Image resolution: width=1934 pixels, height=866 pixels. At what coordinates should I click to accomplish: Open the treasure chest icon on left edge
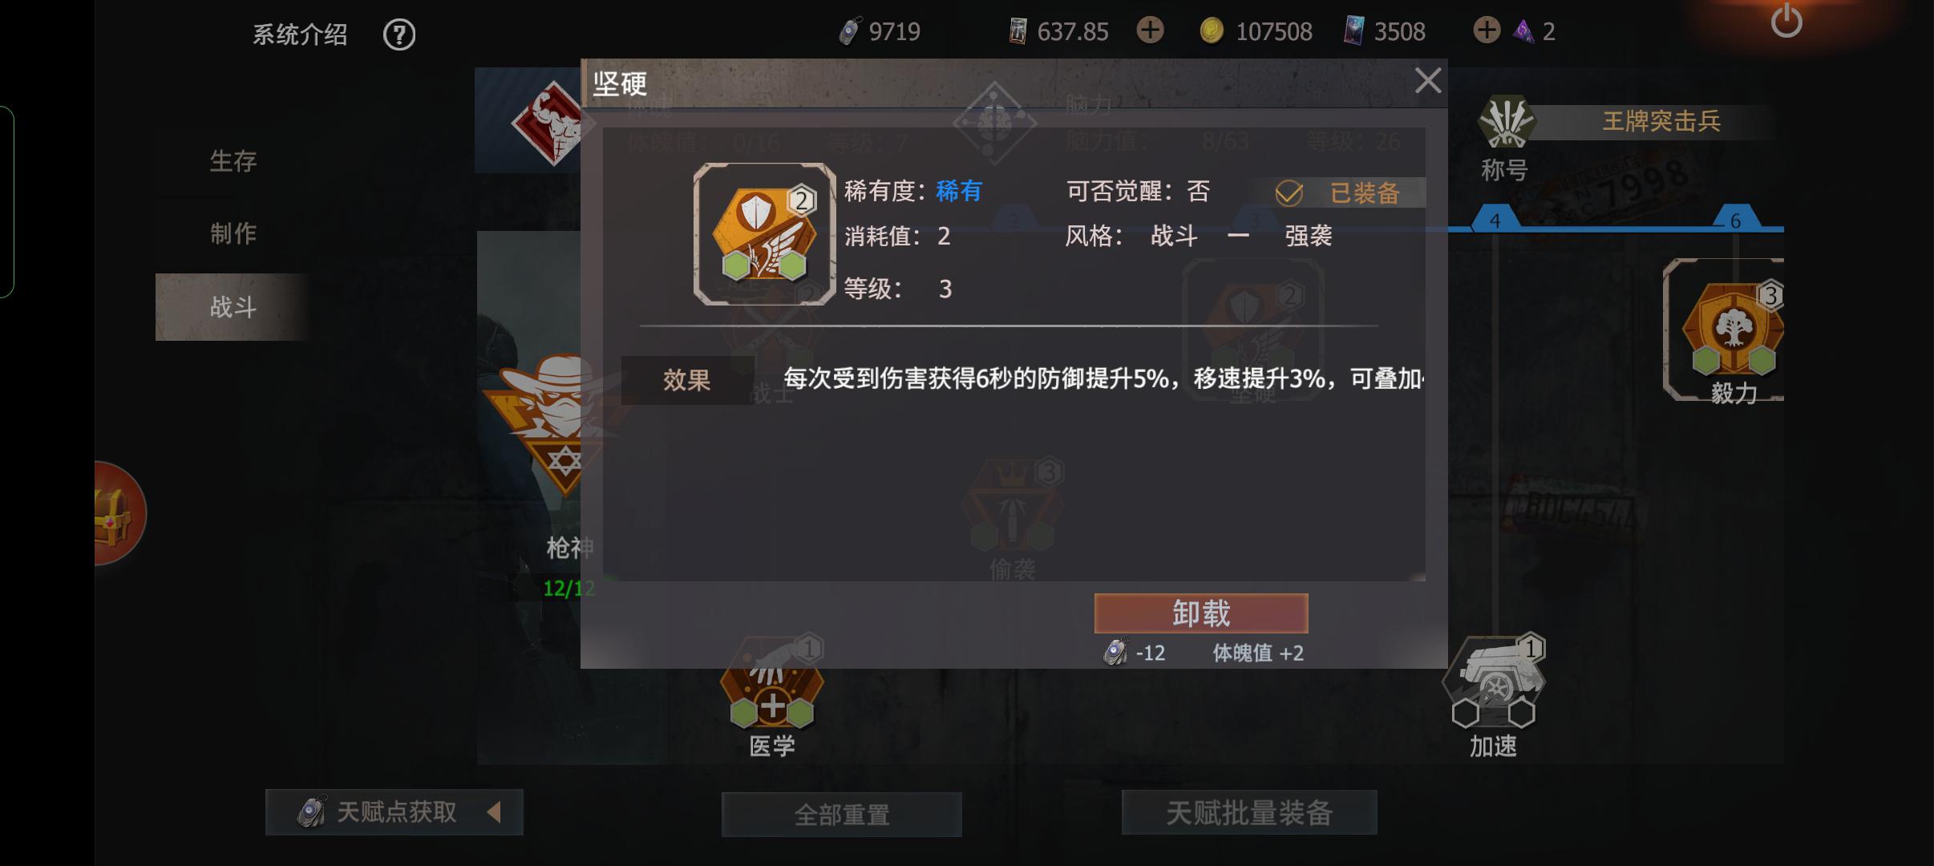[118, 513]
